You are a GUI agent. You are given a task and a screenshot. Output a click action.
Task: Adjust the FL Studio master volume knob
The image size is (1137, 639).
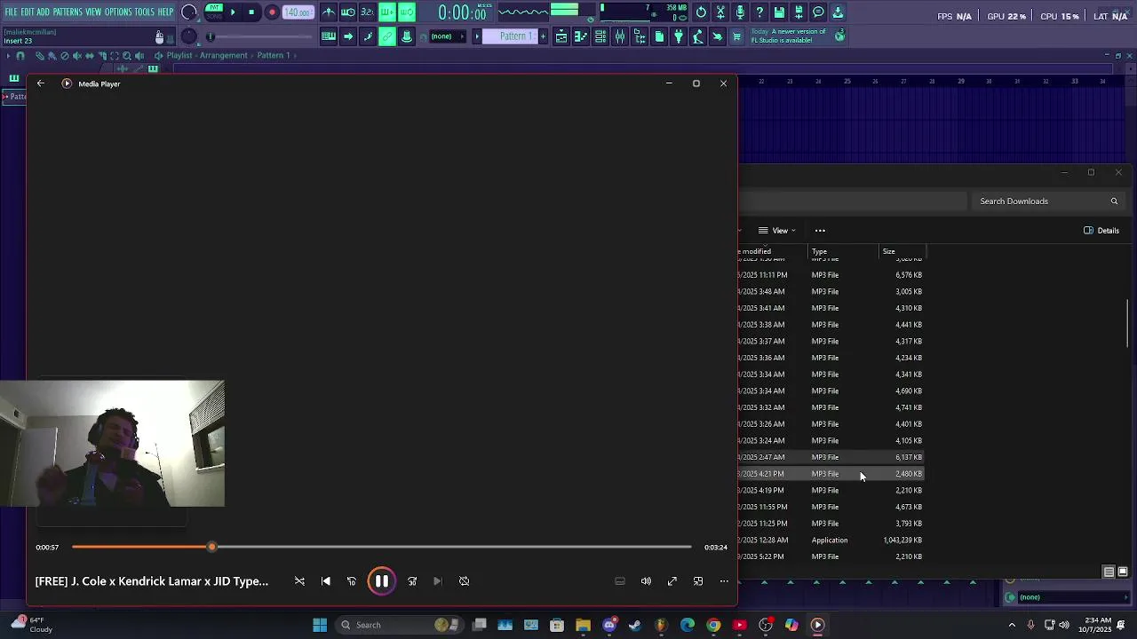(188, 12)
